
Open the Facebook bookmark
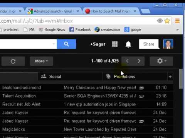pyautogui.click(x=80, y=30)
